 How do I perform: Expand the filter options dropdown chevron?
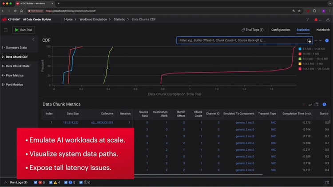[x=320, y=40]
